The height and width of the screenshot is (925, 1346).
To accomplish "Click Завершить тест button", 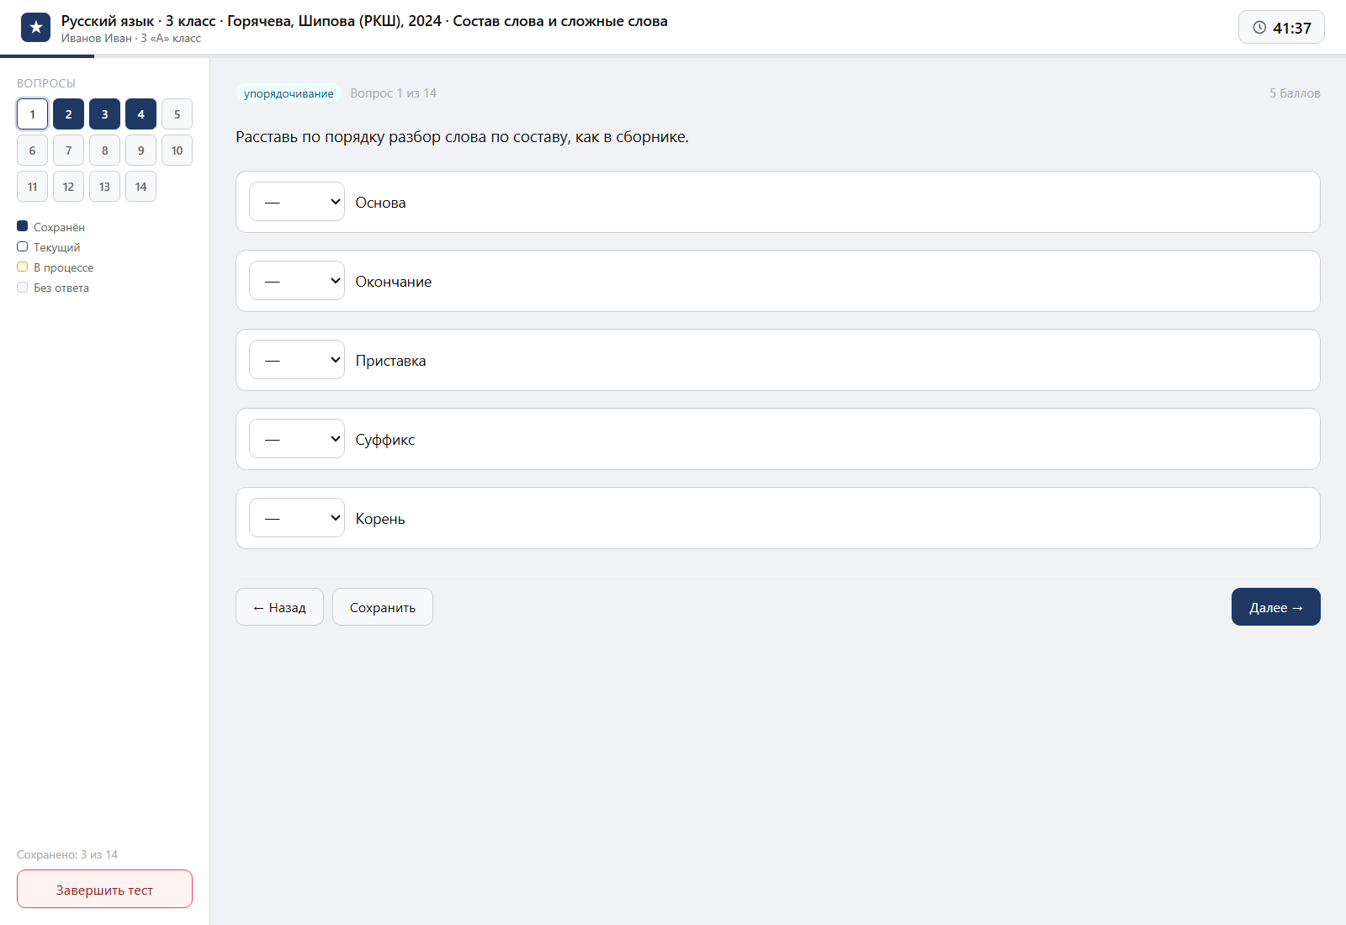I will pos(104,889).
